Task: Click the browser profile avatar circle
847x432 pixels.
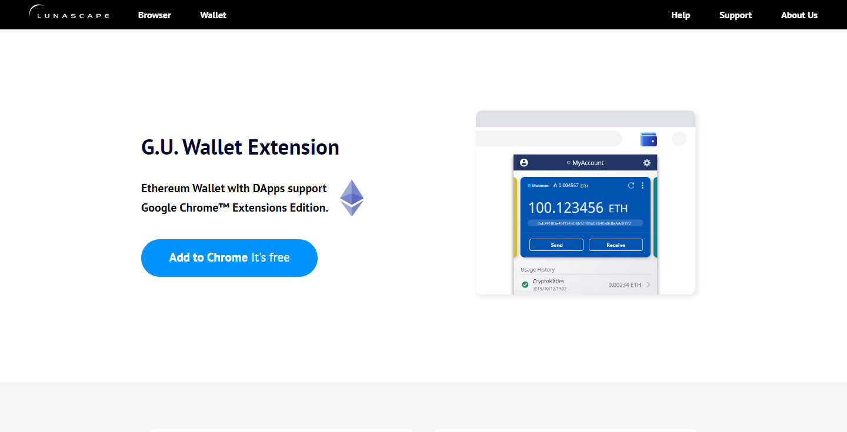Action: [679, 139]
